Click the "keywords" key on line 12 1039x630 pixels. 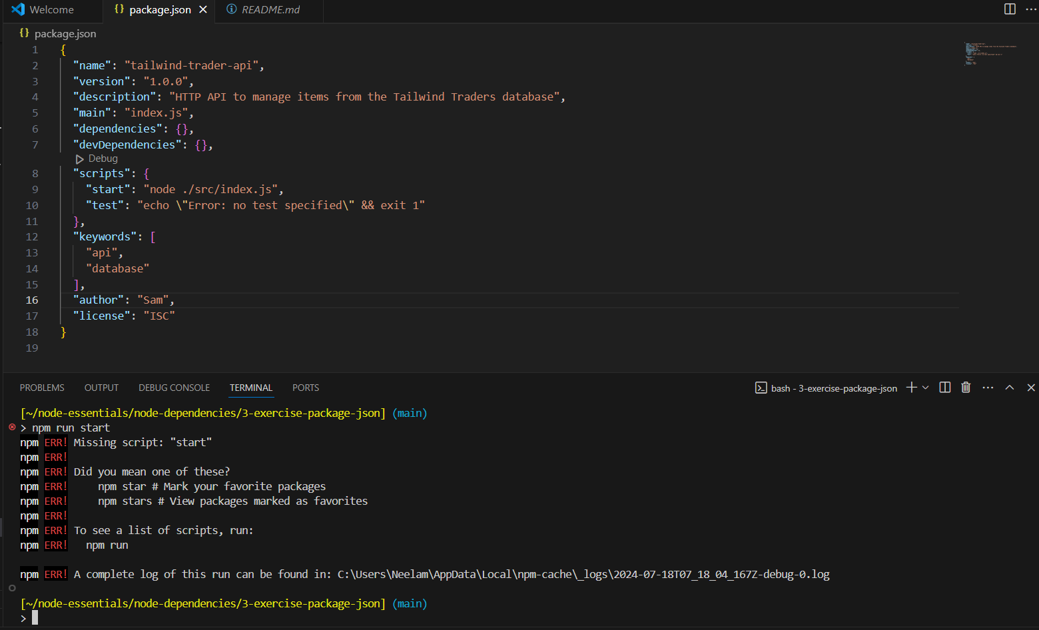[x=105, y=237]
